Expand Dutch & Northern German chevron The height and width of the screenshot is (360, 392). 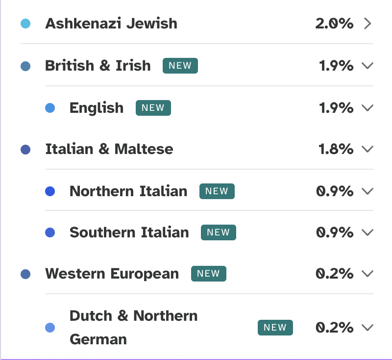click(x=367, y=327)
